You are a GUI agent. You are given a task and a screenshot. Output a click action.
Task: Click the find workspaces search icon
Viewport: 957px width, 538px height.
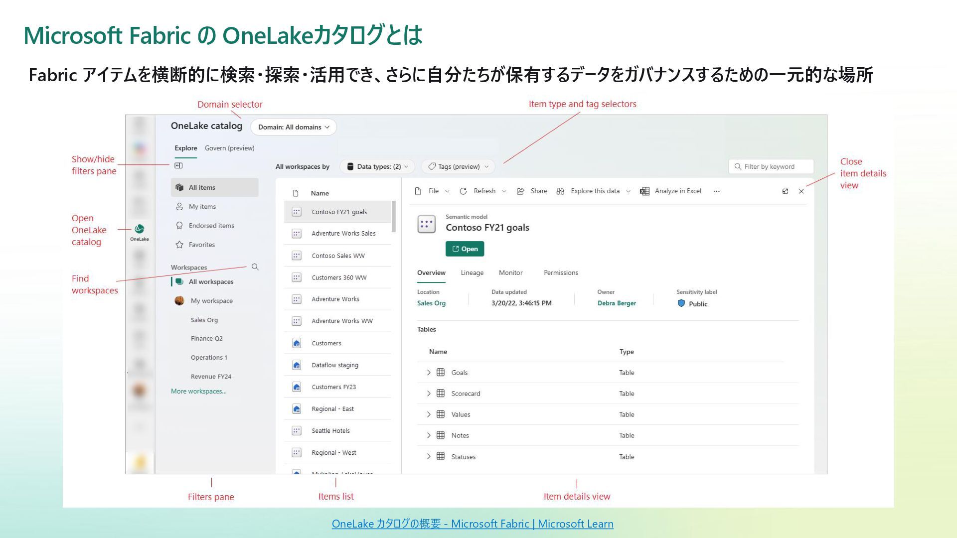[255, 267]
